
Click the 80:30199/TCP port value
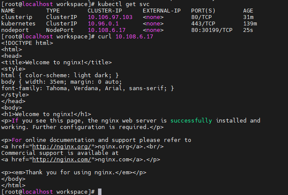(212, 30)
